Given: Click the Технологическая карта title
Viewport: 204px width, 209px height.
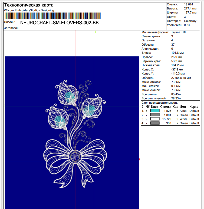Looking at the screenshot, I should coord(29,5).
